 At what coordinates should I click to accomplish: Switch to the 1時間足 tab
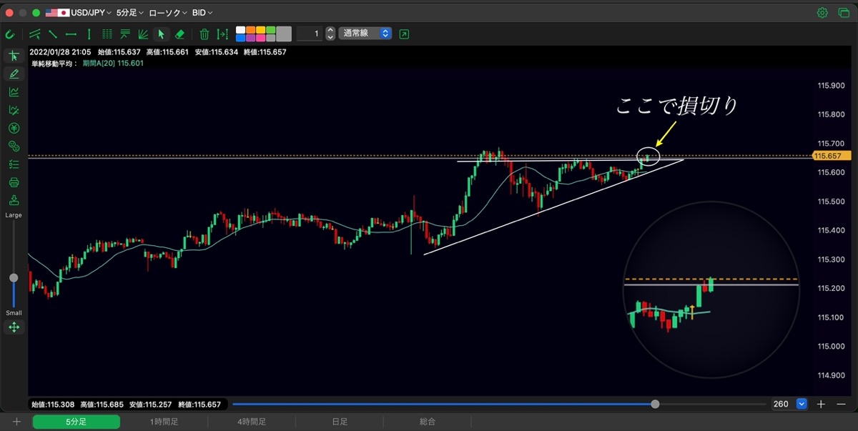(164, 422)
